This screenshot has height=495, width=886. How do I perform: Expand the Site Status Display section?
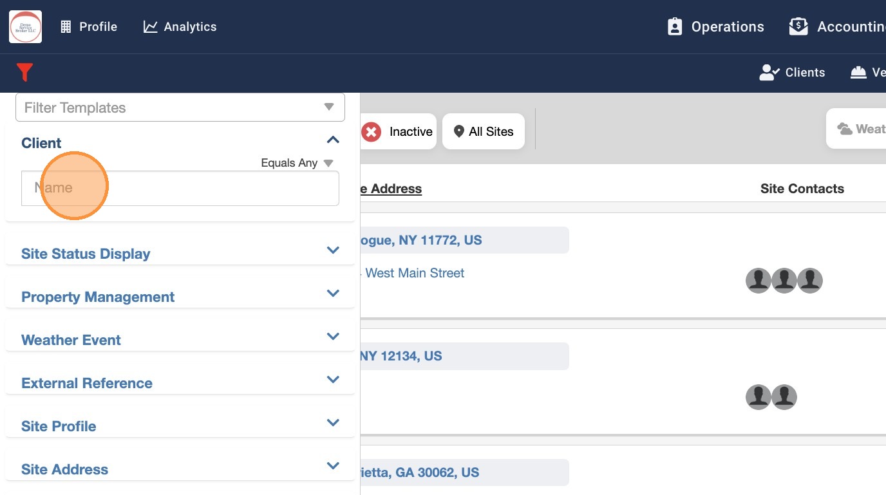point(333,250)
